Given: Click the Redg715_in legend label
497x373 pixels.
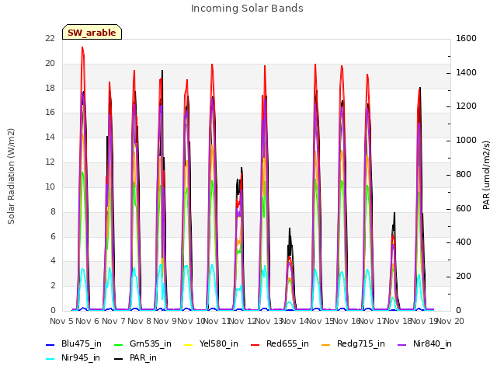Looking at the screenshot, I should coord(360,343).
